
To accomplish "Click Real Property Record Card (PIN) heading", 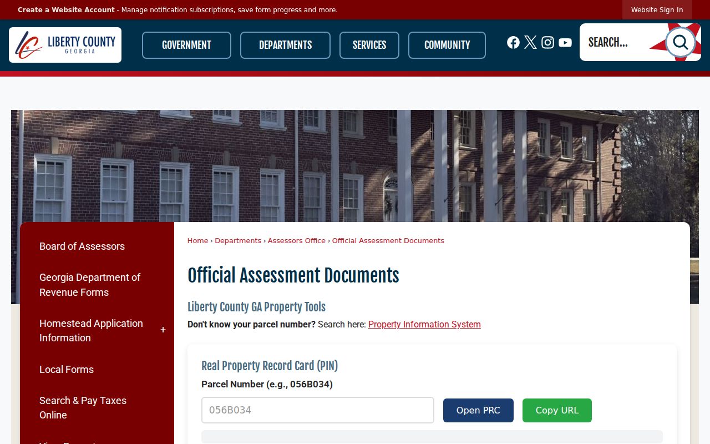I will (x=270, y=366).
